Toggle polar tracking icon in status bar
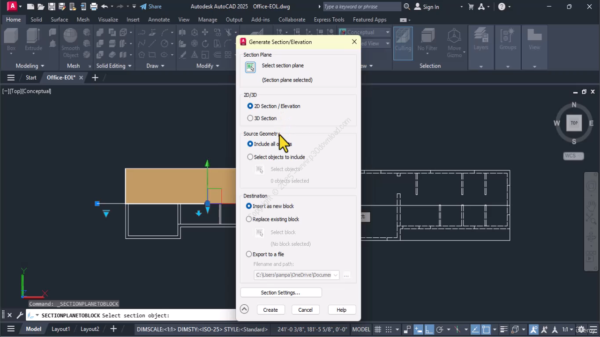This screenshot has width=600, height=337. 441,329
